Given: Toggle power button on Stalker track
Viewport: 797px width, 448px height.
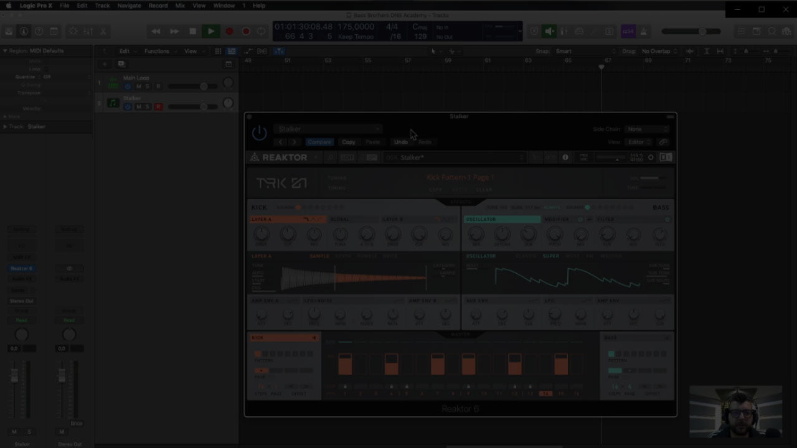Looking at the screenshot, I should click(128, 106).
